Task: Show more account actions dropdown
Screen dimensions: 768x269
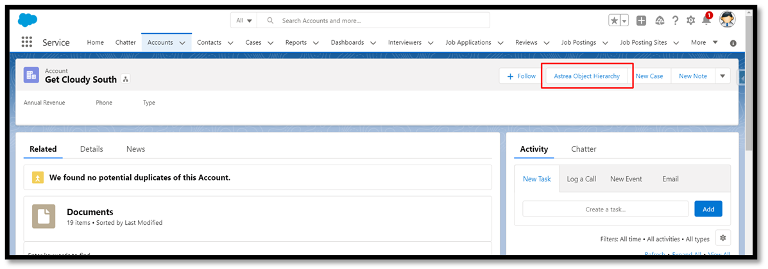Action: click(x=722, y=76)
